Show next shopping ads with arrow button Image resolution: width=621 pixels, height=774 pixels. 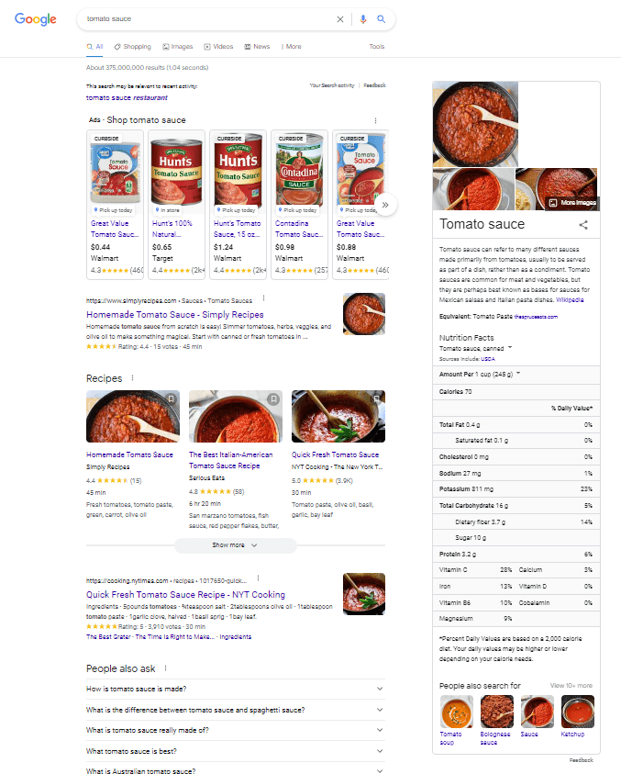click(x=385, y=205)
